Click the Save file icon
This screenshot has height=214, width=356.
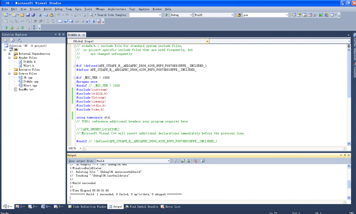27,15
